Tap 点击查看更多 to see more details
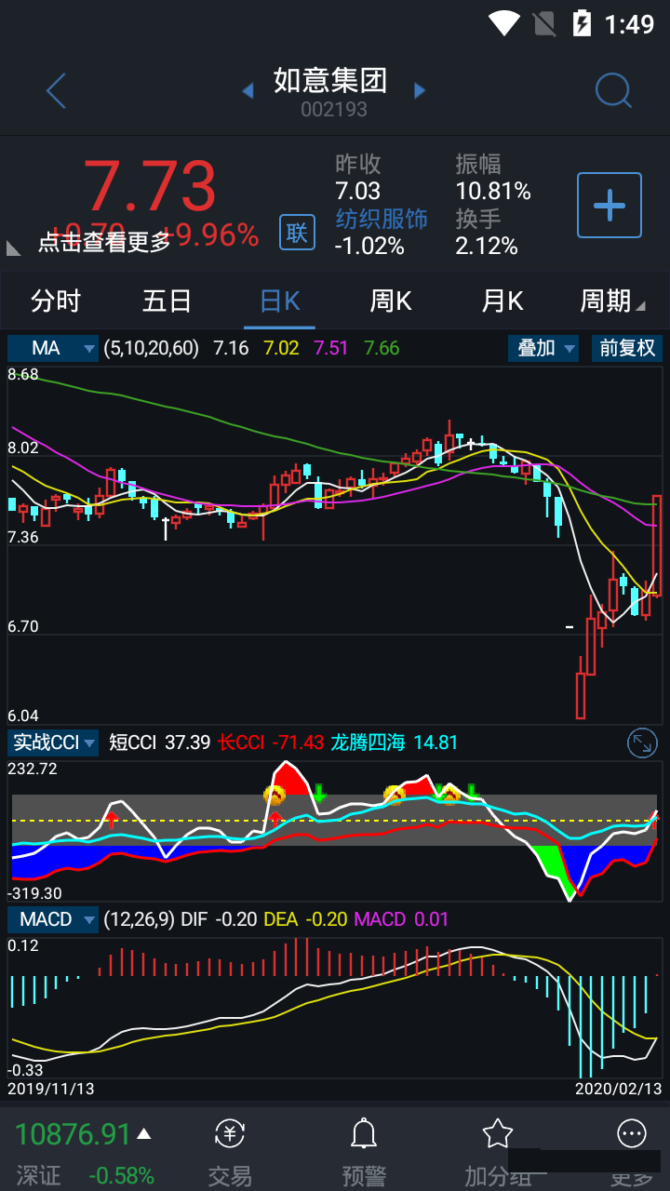The image size is (670, 1191). coord(104,242)
